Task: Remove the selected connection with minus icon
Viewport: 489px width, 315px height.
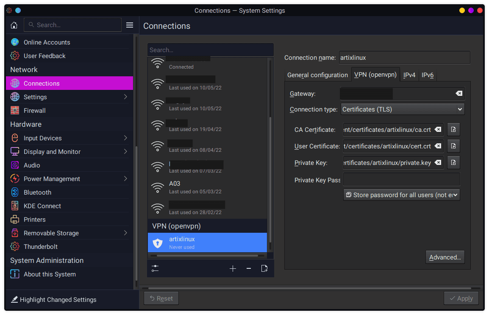Action: (249, 268)
